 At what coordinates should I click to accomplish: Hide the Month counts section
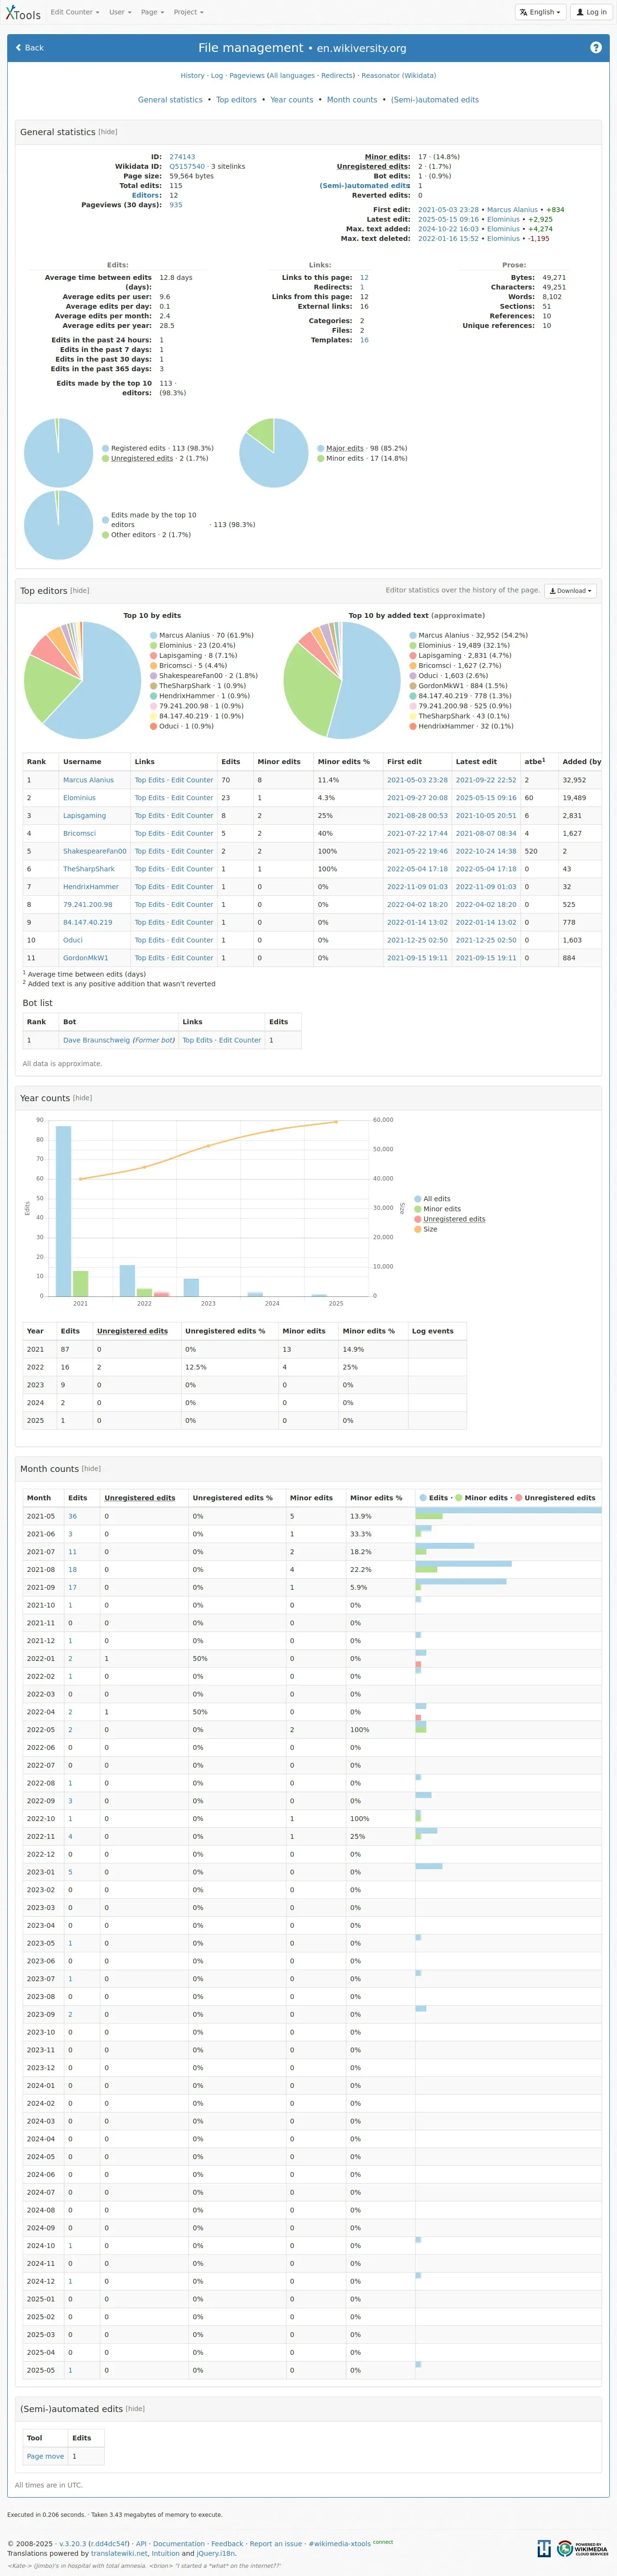[x=91, y=1469]
